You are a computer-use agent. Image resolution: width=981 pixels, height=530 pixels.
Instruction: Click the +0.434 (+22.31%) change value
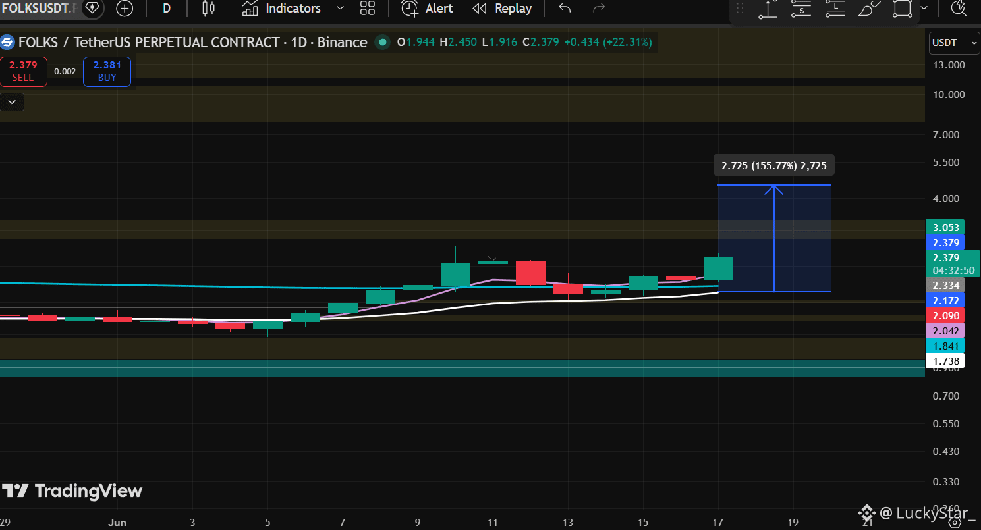[x=608, y=43]
